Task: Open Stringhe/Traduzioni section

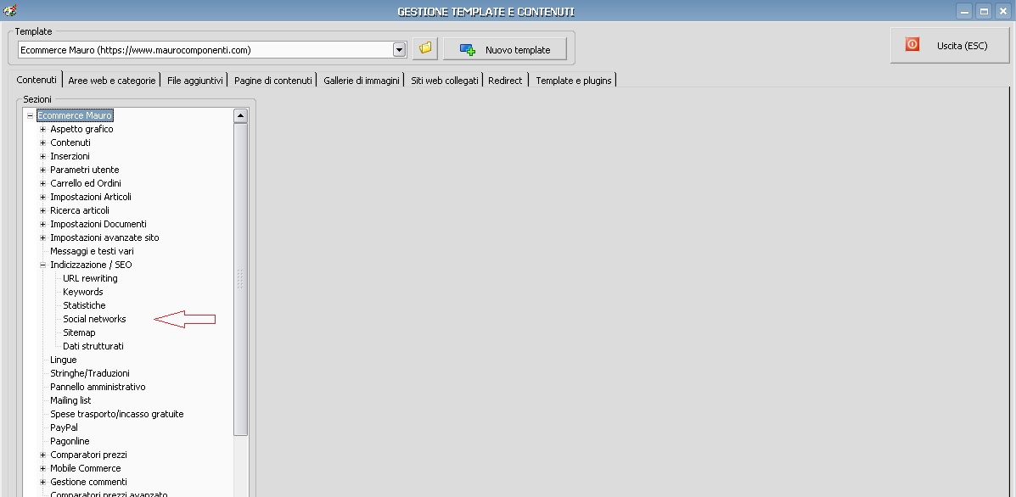Action: pos(90,373)
